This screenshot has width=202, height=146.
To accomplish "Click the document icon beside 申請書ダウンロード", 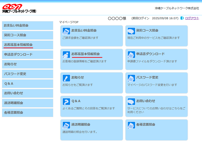I will [x=131, y=55].
